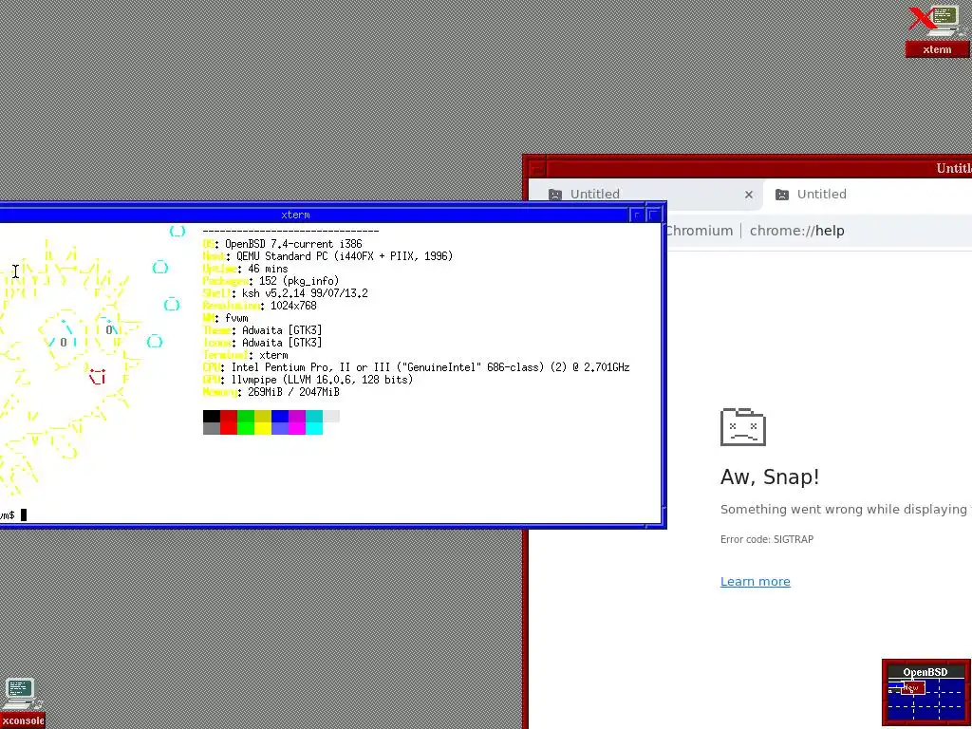The height and width of the screenshot is (729, 972).
Task: Click the Aw, Snap! heading
Action: pos(769,477)
